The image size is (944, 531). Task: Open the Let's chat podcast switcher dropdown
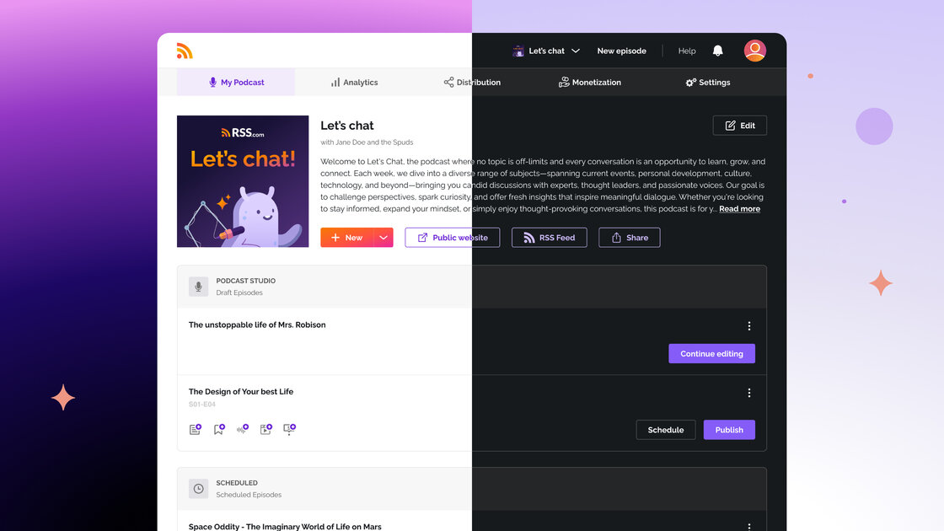[x=546, y=51]
